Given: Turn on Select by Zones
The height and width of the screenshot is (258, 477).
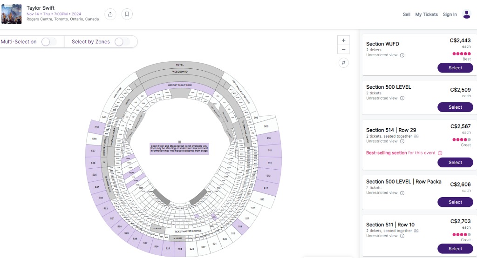Looking at the screenshot, I should pyautogui.click(x=122, y=42).
